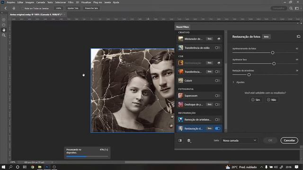Open the workspace layout icon at top right
This screenshot has width=303, height=170.
click(x=297, y=8)
